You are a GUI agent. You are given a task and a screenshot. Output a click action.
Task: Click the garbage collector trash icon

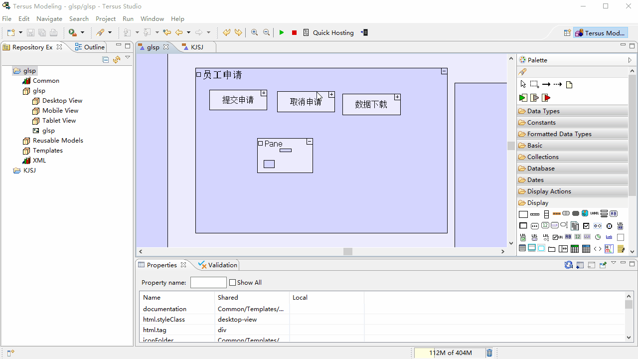click(x=489, y=353)
